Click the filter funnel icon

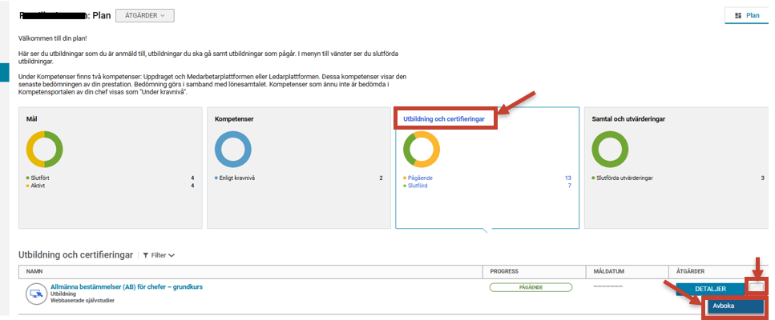(145, 255)
